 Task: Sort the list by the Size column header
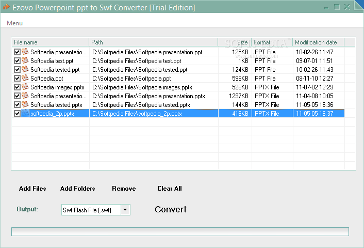click(235, 42)
